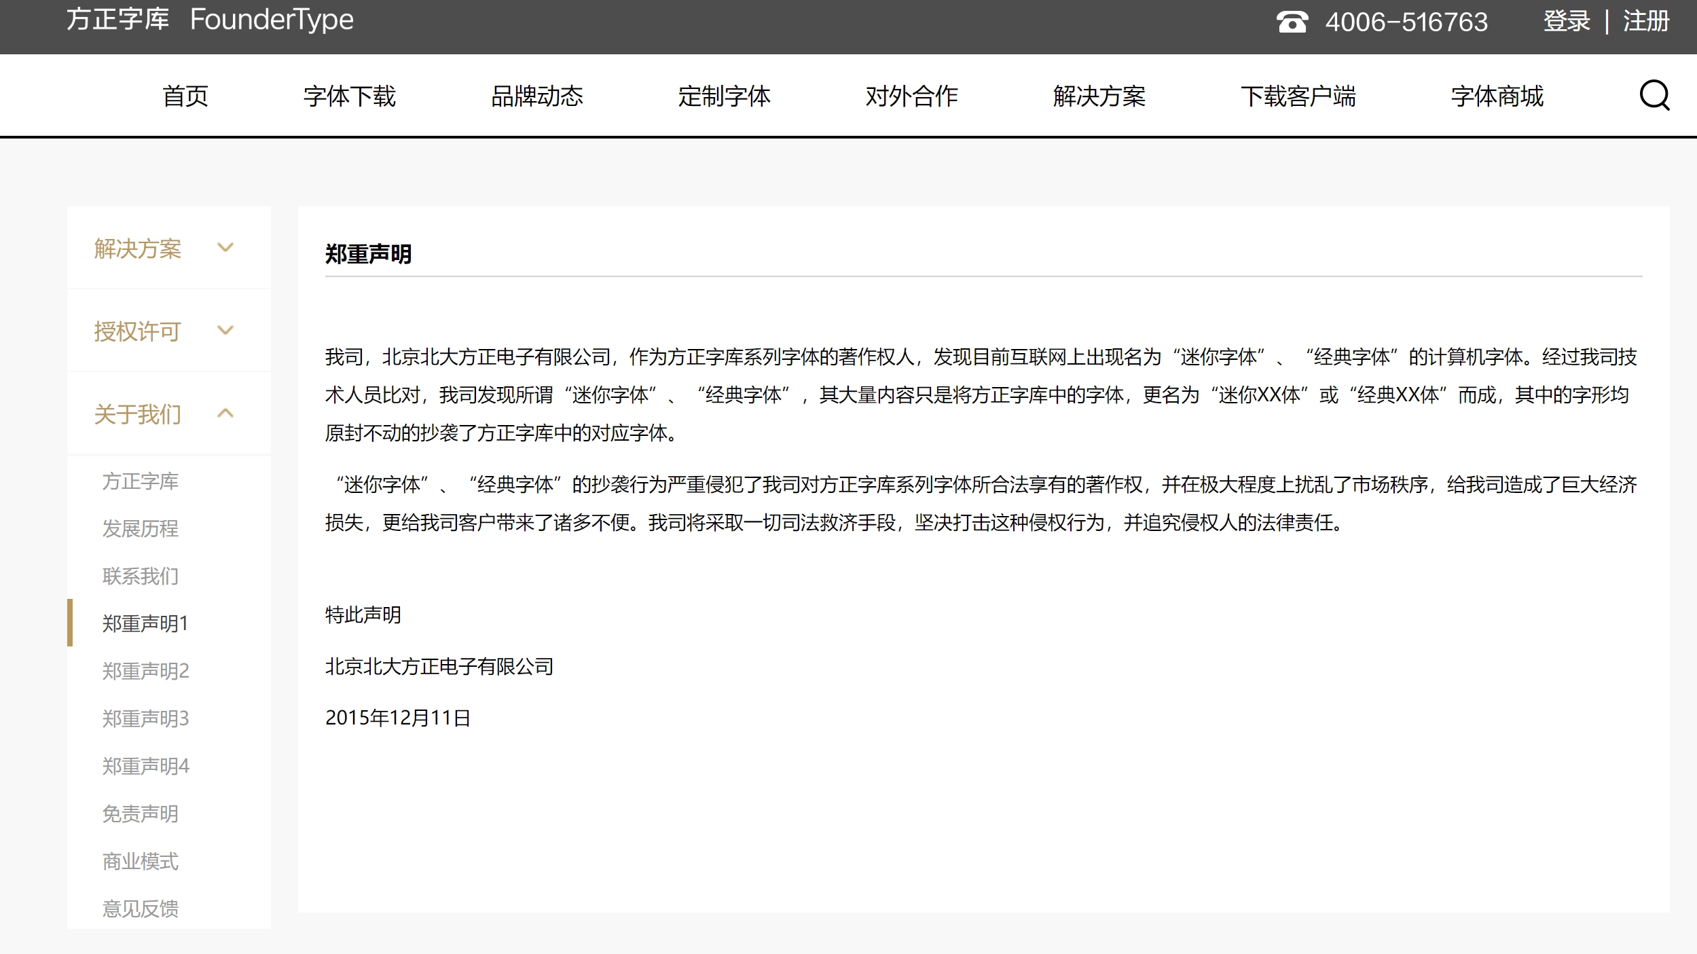Open the 郑重声明2 sidebar link
This screenshot has width=1697, height=954.
click(x=145, y=671)
